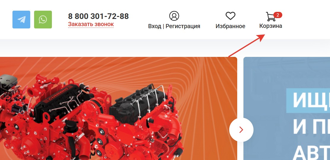Click the user profile icon
Image resolution: width=330 pixels, height=160 pixels.
click(174, 16)
